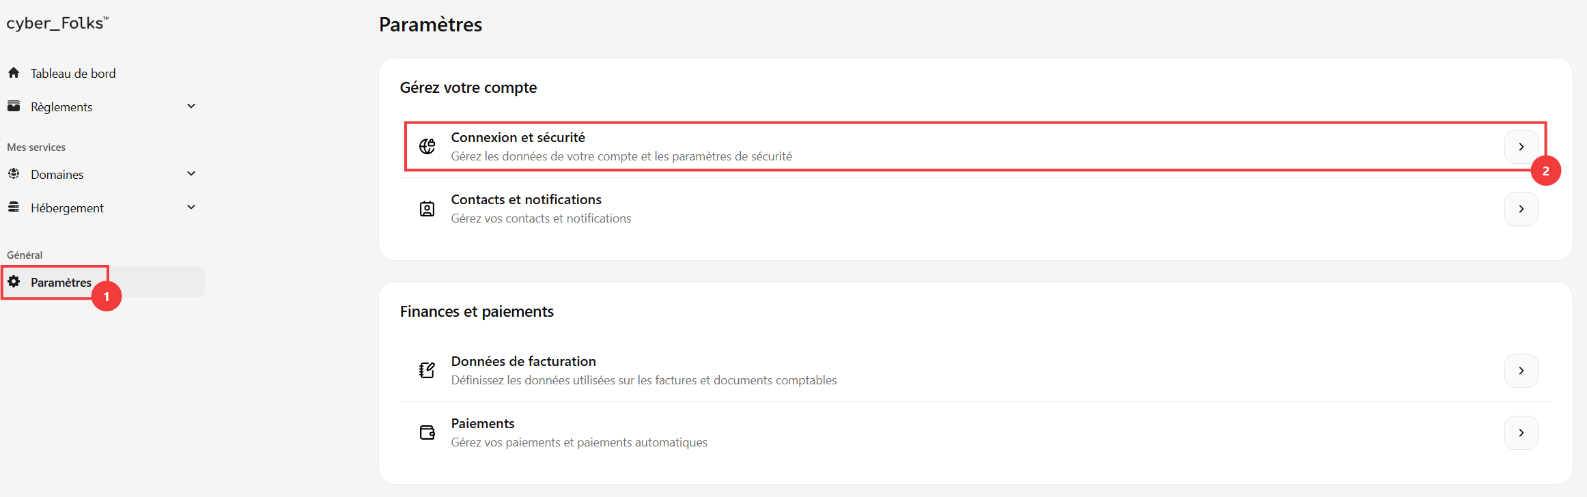Click the Contacts et notifications title
1587x497 pixels.
point(526,199)
